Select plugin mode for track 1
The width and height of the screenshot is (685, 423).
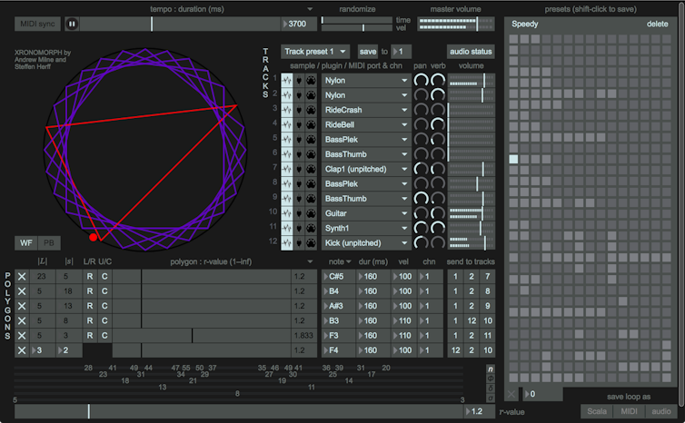click(x=299, y=80)
